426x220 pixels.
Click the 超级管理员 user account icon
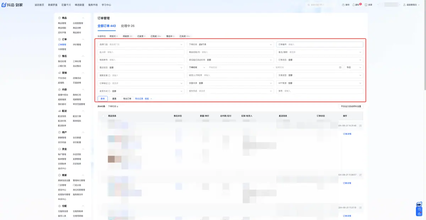click(x=404, y=5)
